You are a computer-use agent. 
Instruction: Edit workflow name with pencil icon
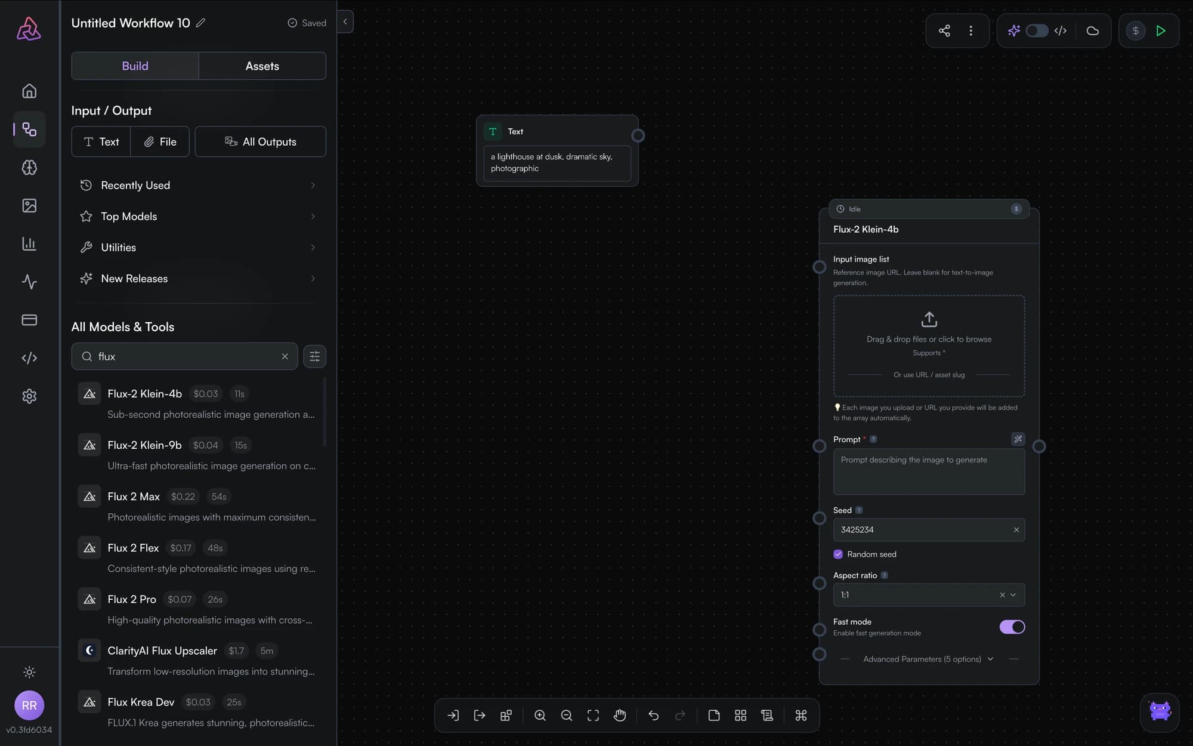tap(201, 23)
